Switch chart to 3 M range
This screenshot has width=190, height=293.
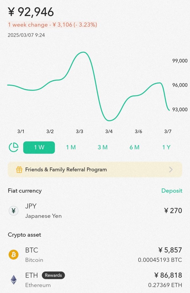(x=103, y=147)
